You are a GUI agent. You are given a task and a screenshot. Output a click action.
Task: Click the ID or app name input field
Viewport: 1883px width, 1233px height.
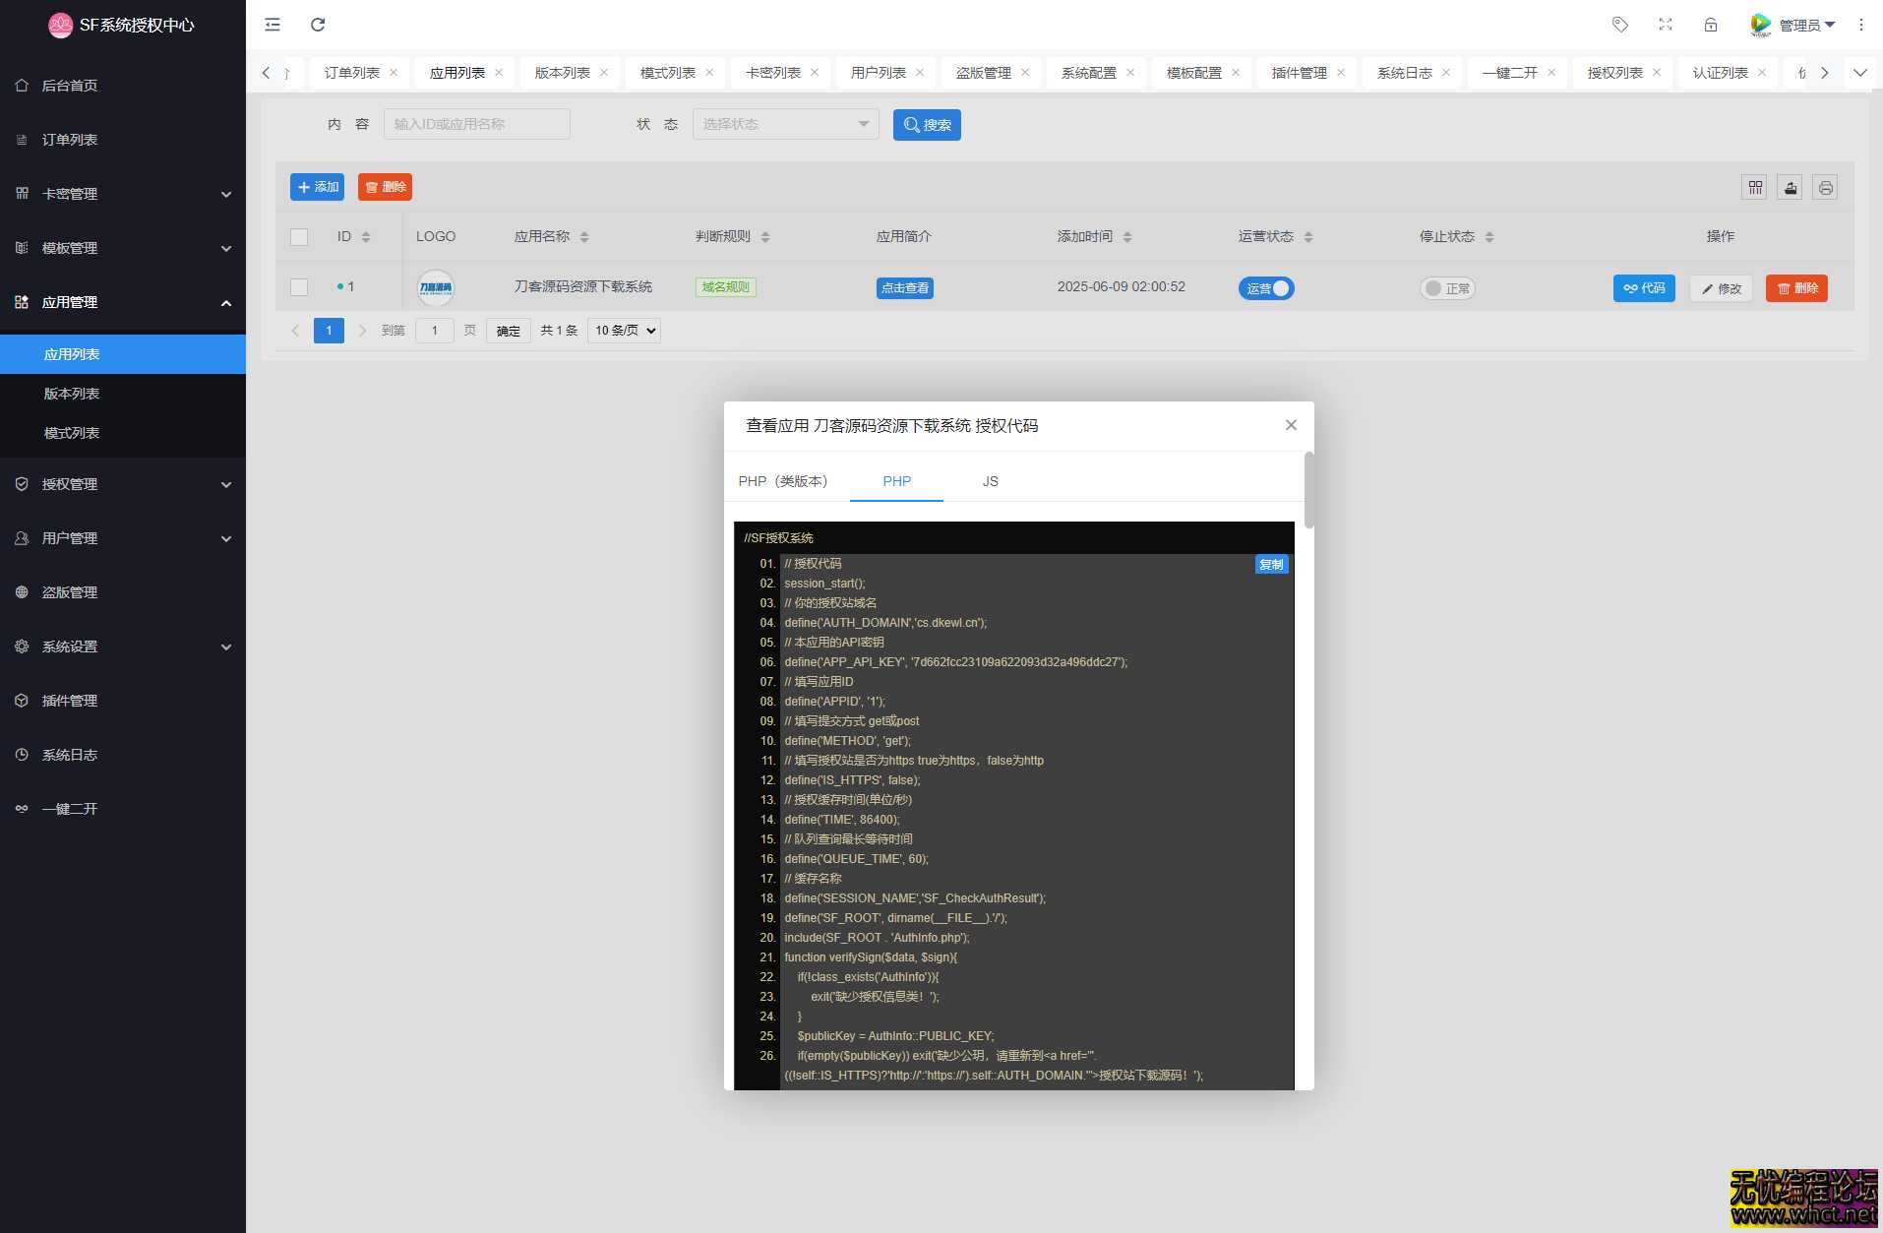point(477,124)
